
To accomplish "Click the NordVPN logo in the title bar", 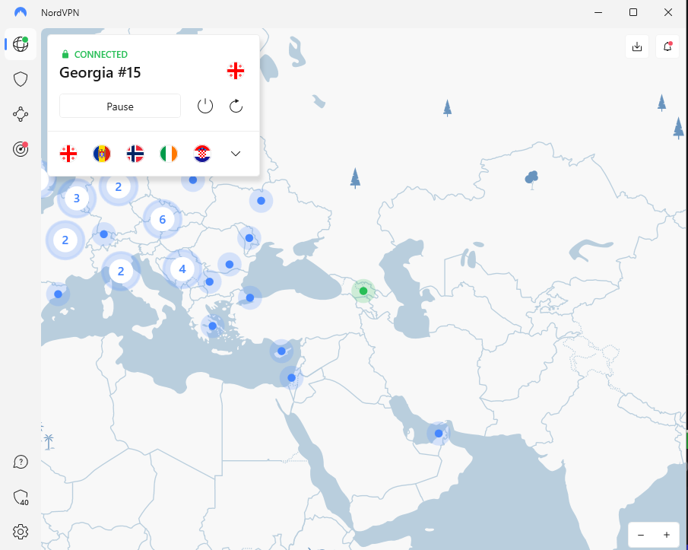I will click(x=21, y=12).
